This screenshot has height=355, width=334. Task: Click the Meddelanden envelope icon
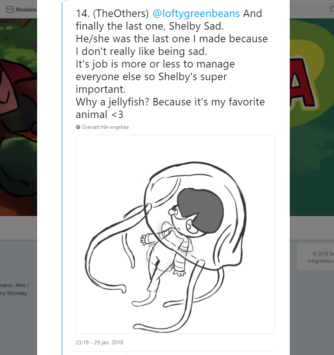pyautogui.click(x=10, y=9)
